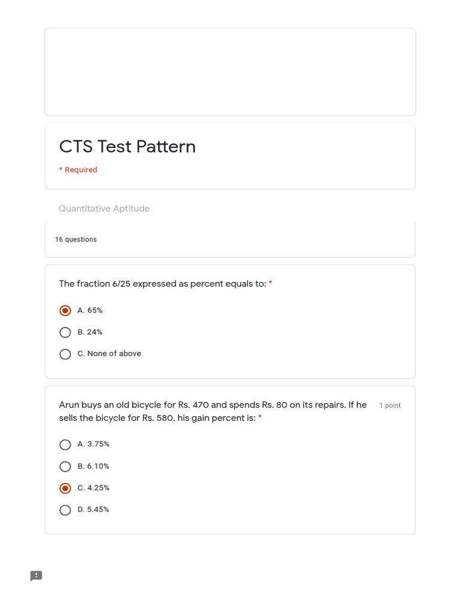Image resolution: width=459 pixels, height=612 pixels.
Task: Click the fraction 6/25 question text
Action: coord(162,284)
